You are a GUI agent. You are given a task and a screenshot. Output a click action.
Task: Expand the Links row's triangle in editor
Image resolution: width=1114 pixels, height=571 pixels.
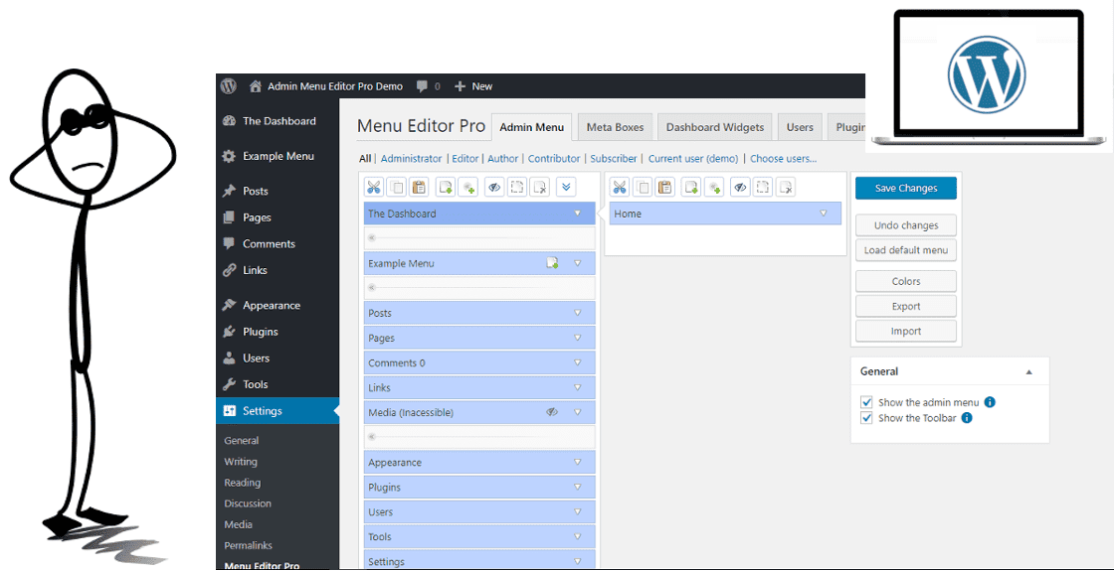coord(578,387)
